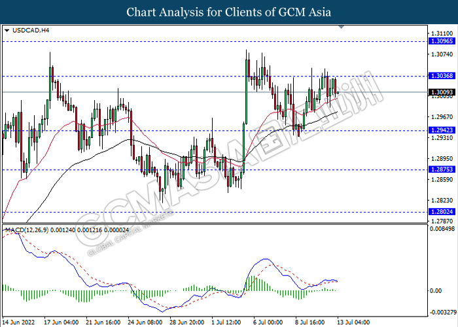Click the 14 Jun 2022 date label

pyautogui.click(x=18, y=322)
